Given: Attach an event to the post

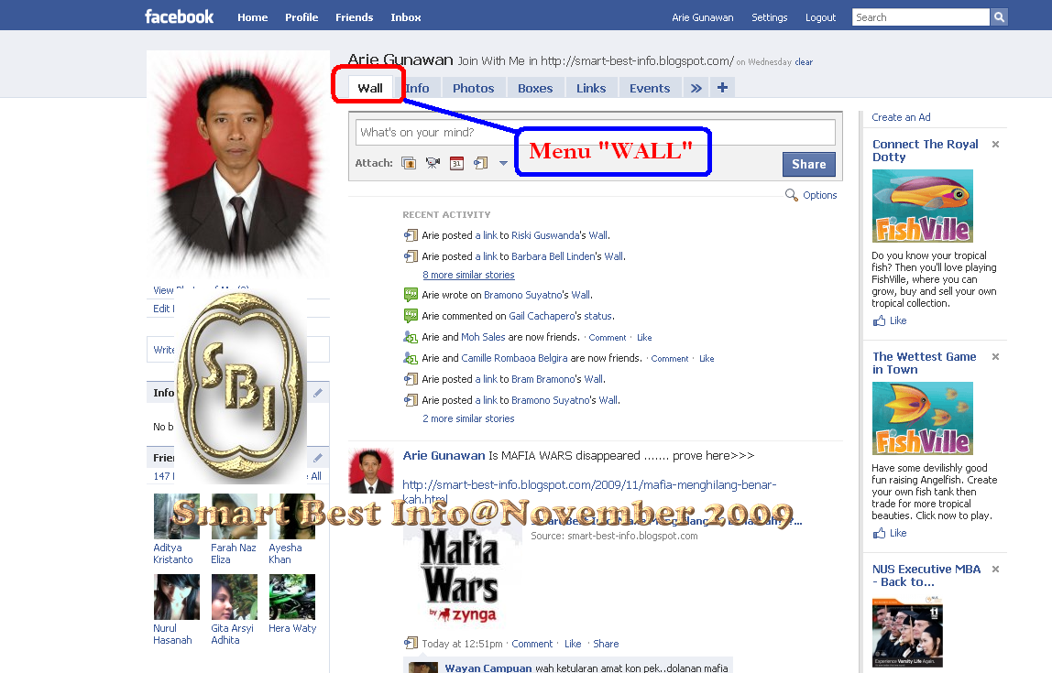Looking at the screenshot, I should pyautogui.click(x=457, y=163).
